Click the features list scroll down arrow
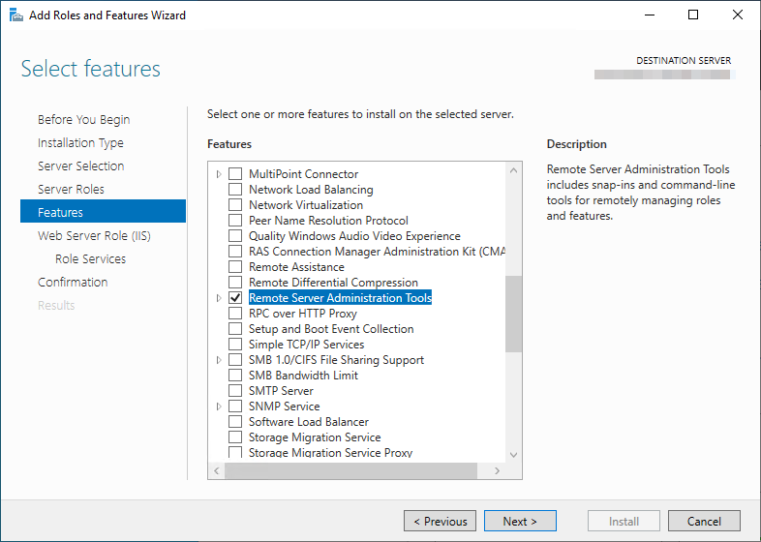 [513, 454]
